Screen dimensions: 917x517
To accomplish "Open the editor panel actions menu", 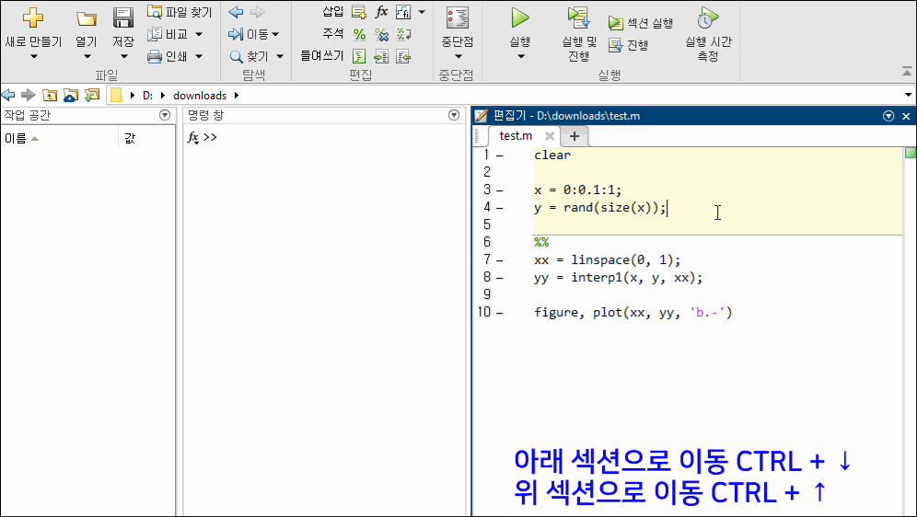I will [888, 116].
